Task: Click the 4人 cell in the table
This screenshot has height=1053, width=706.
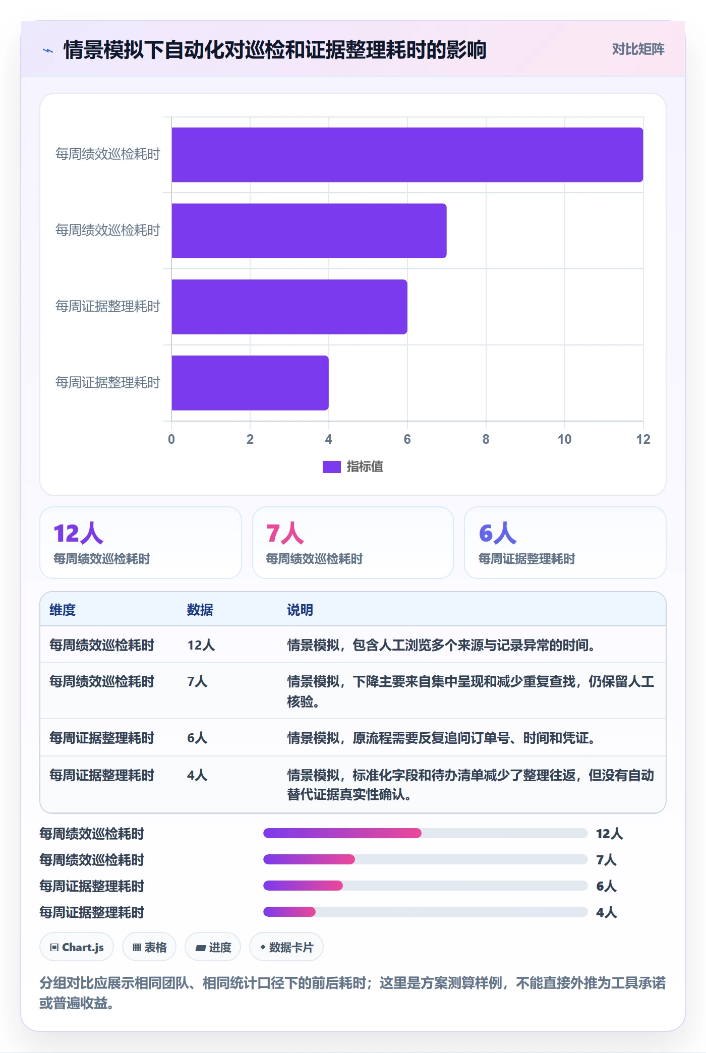Action: (x=197, y=775)
